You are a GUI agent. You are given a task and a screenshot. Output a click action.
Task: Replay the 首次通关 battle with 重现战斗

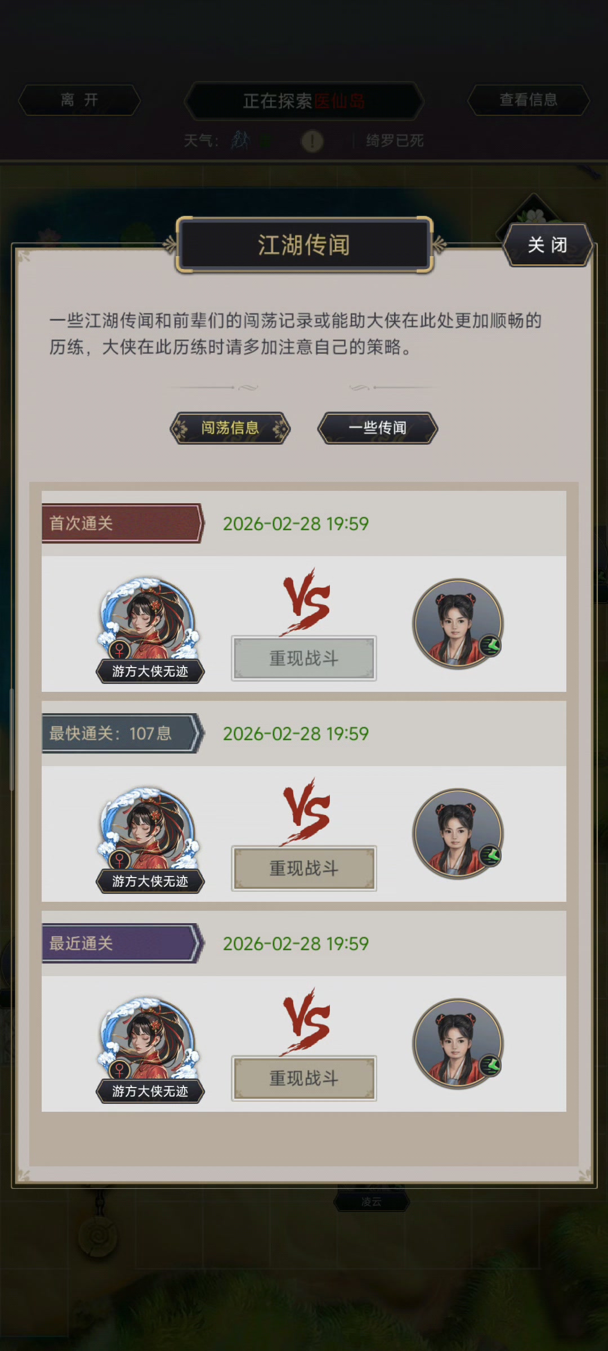tap(304, 658)
